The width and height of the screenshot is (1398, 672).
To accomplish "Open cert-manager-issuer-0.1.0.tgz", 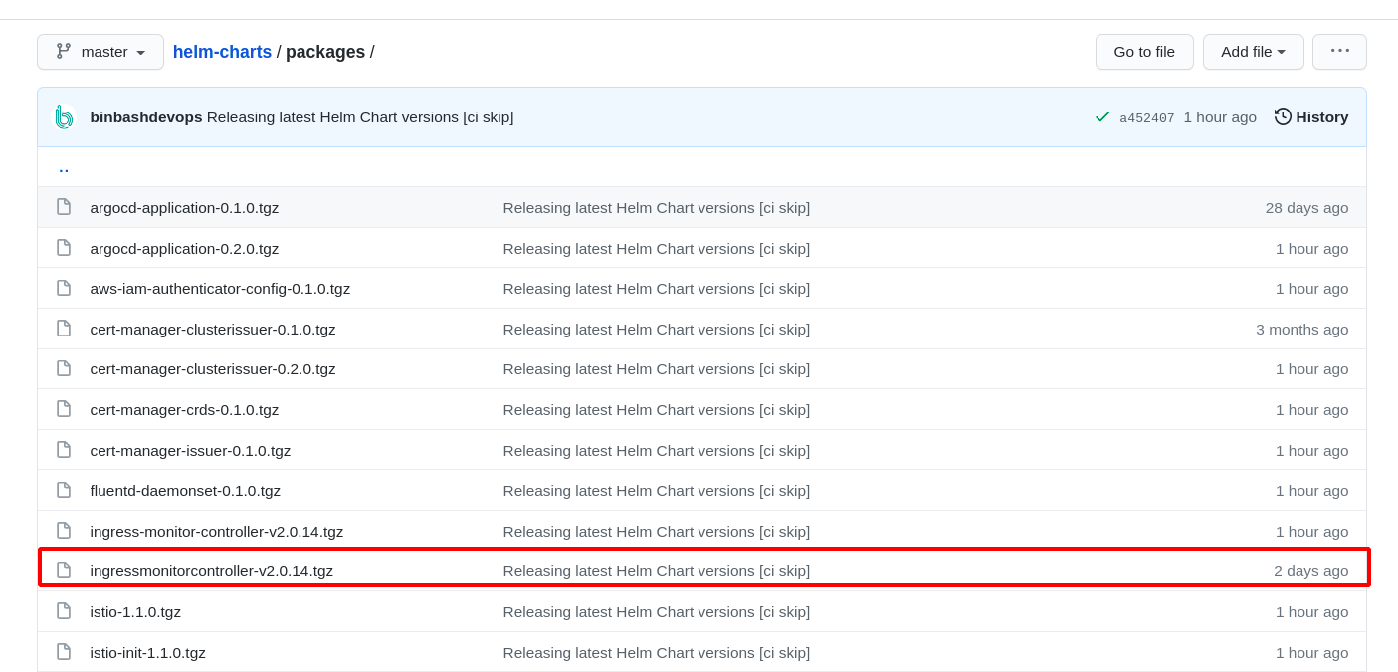I will click(190, 451).
